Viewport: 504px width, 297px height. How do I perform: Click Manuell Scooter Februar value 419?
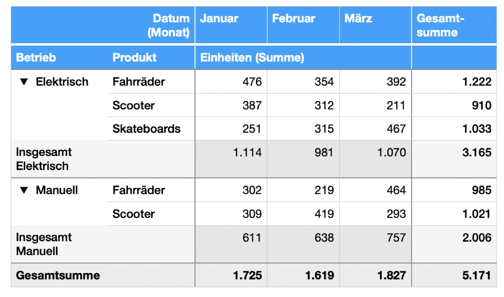[x=303, y=214]
